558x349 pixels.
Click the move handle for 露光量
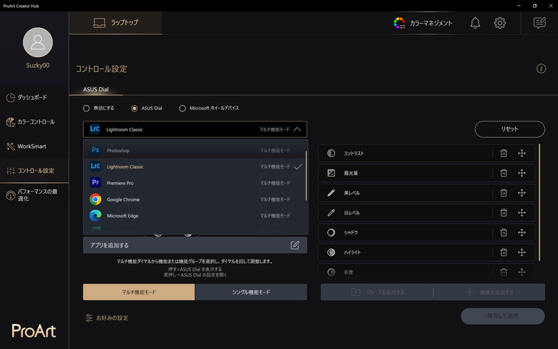(522, 173)
